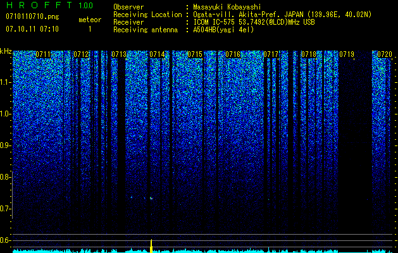Select the filename 0710110710.png

tap(32, 16)
